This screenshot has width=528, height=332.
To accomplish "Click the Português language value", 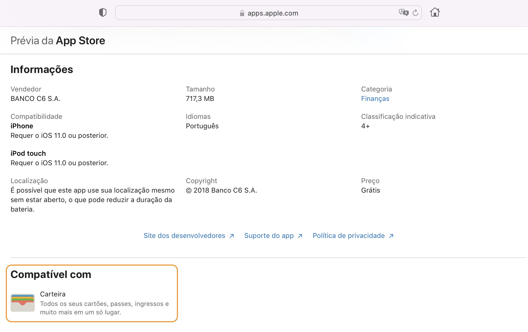I will click(x=202, y=126).
